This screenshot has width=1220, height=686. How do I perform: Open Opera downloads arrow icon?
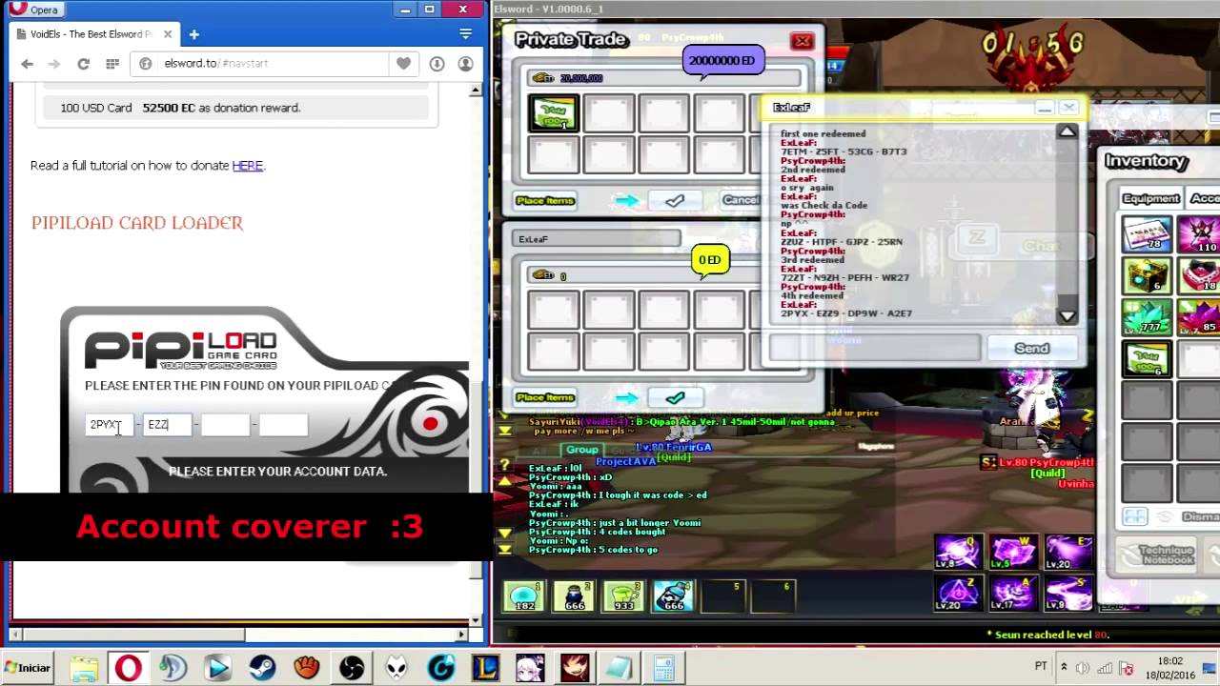[x=437, y=64]
